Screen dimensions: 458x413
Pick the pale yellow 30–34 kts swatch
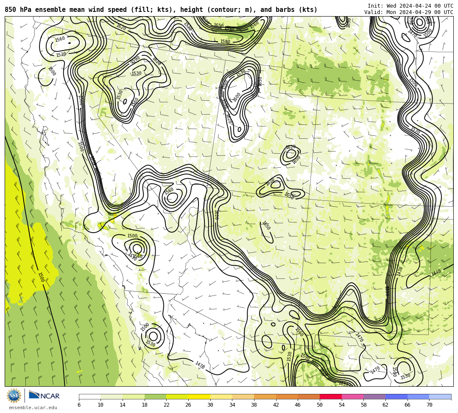tap(221, 396)
